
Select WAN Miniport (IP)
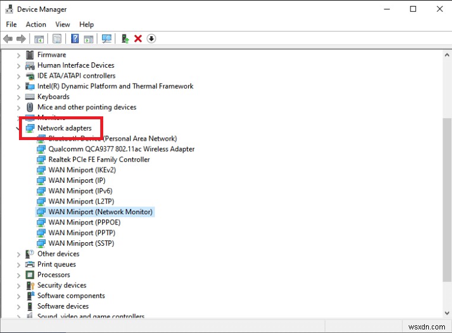point(77,180)
